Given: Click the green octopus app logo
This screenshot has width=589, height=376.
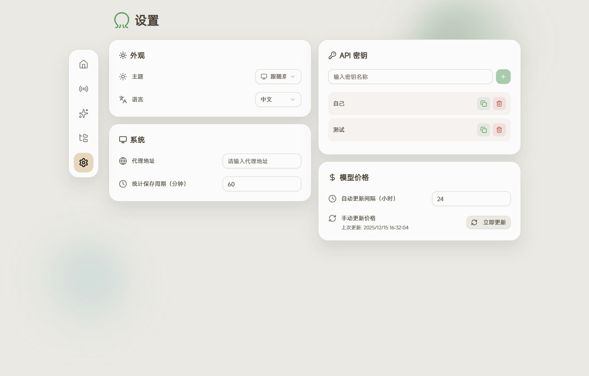Looking at the screenshot, I should coord(121,20).
